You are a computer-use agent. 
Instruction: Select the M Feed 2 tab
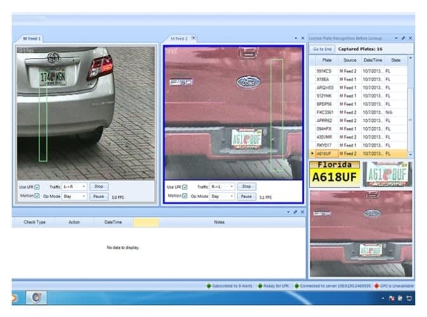[x=178, y=39]
